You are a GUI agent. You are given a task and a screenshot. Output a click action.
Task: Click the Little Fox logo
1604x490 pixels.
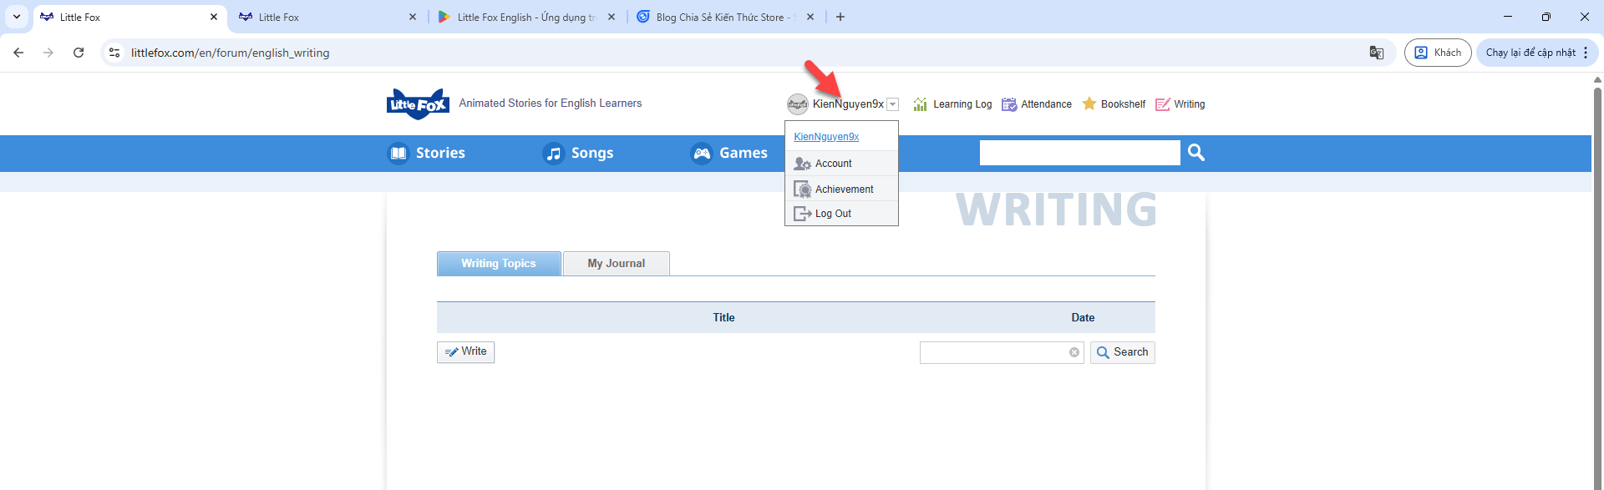[418, 104]
